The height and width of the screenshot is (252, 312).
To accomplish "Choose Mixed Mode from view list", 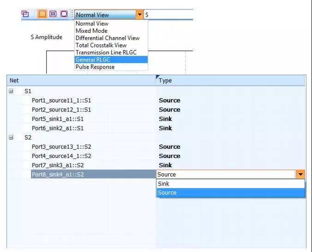I will (91, 31).
